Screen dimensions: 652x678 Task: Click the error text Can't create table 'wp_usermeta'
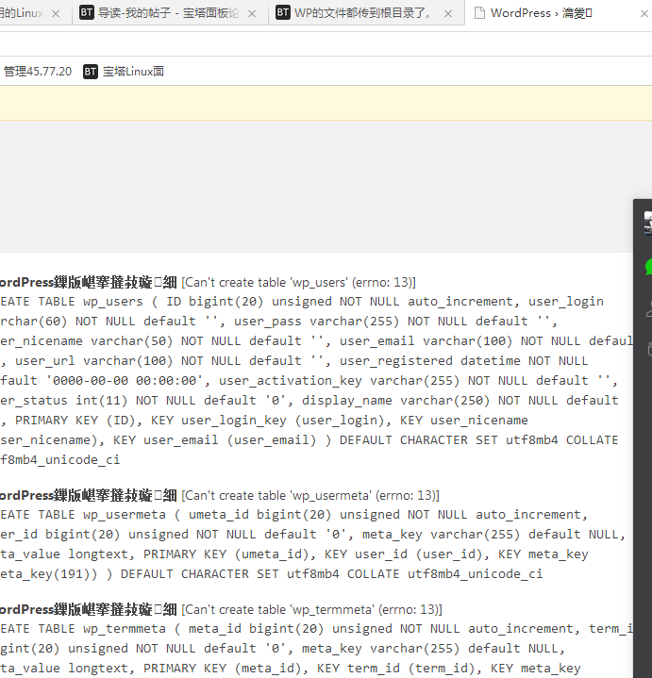pos(310,495)
